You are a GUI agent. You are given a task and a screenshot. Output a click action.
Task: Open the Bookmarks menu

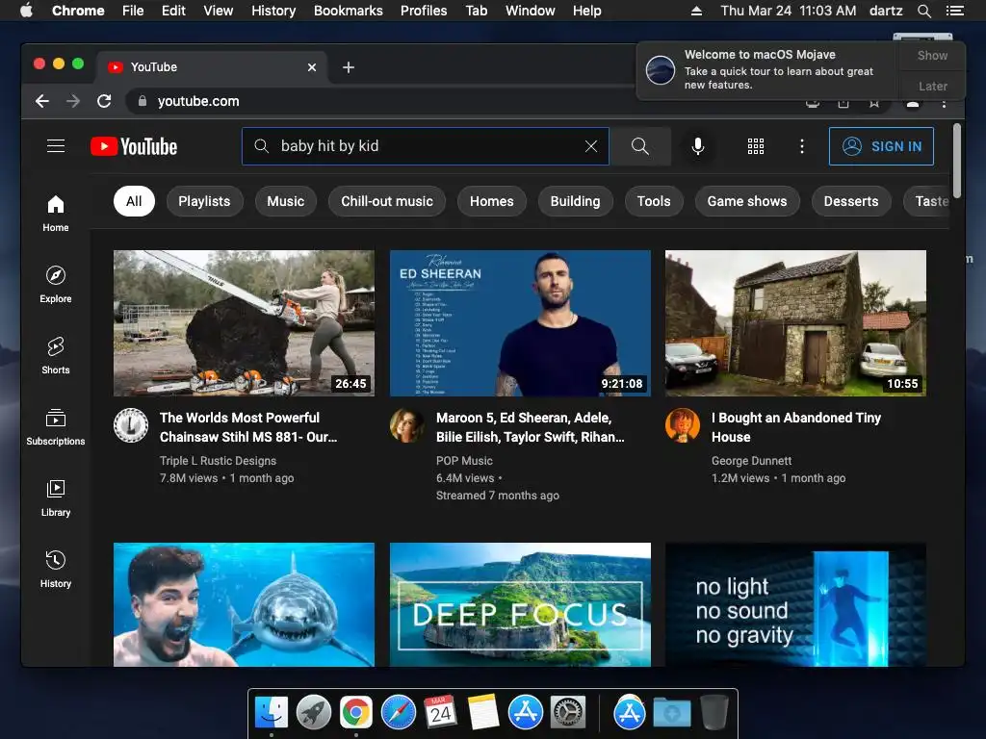(x=349, y=11)
